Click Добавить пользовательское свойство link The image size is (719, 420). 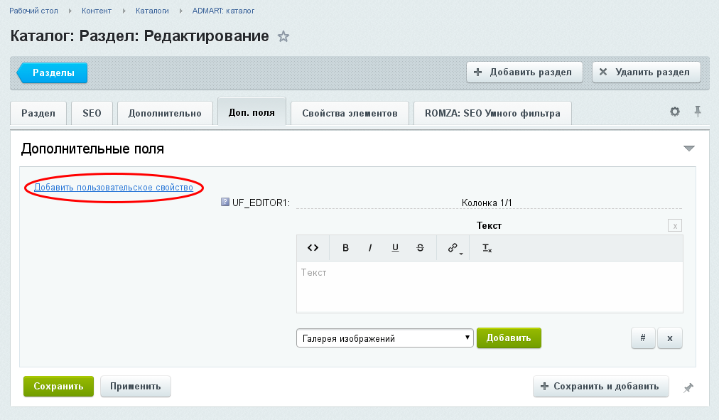click(113, 187)
